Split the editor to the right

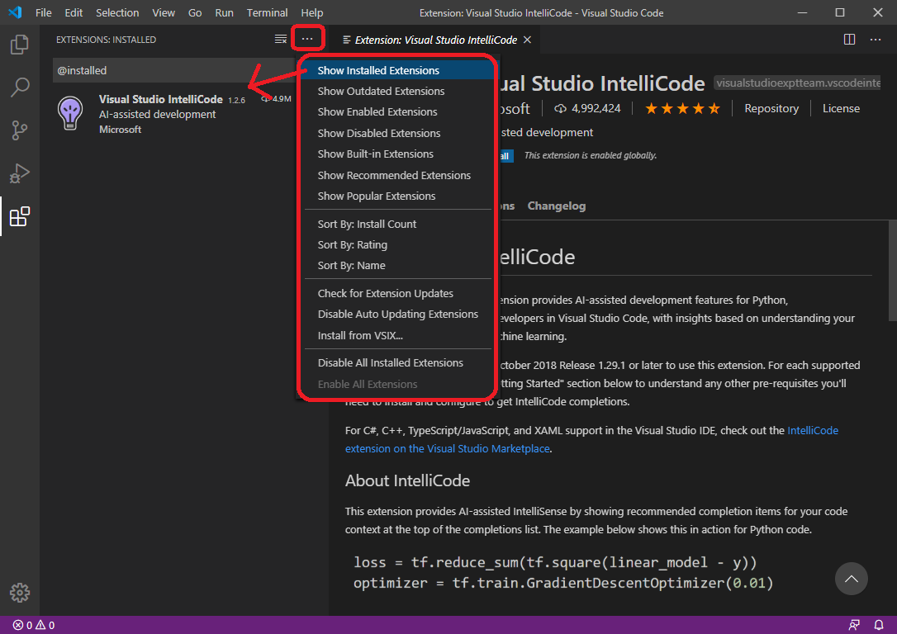tap(850, 40)
